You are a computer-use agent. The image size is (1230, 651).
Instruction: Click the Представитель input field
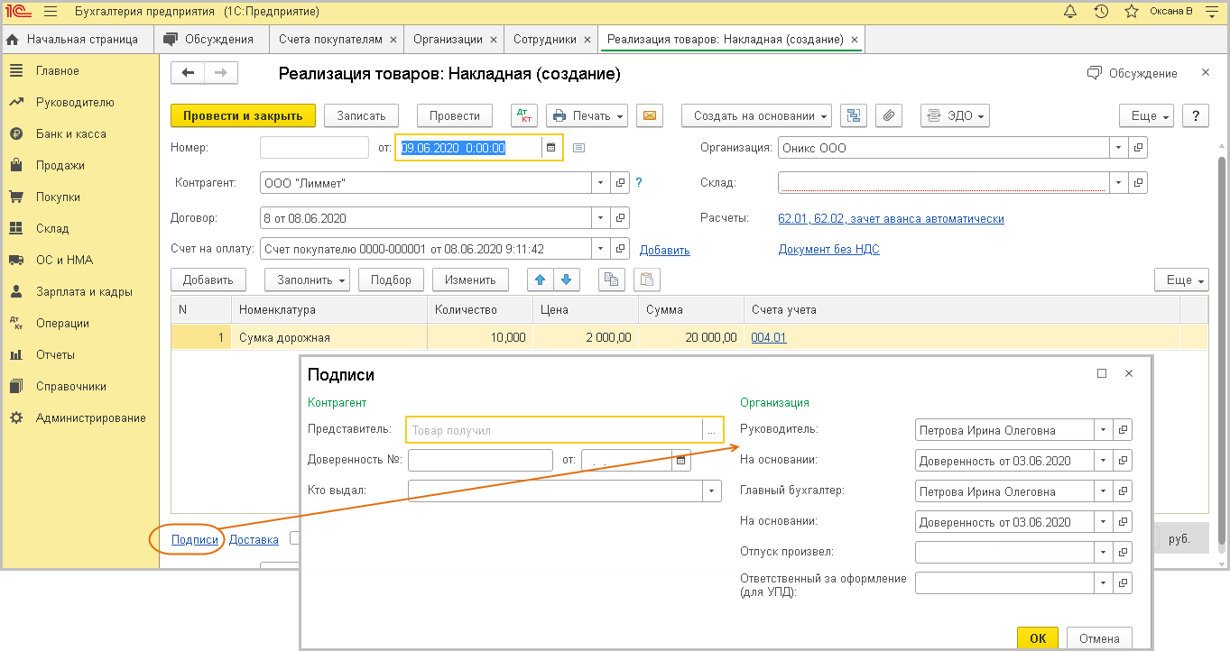(554, 430)
